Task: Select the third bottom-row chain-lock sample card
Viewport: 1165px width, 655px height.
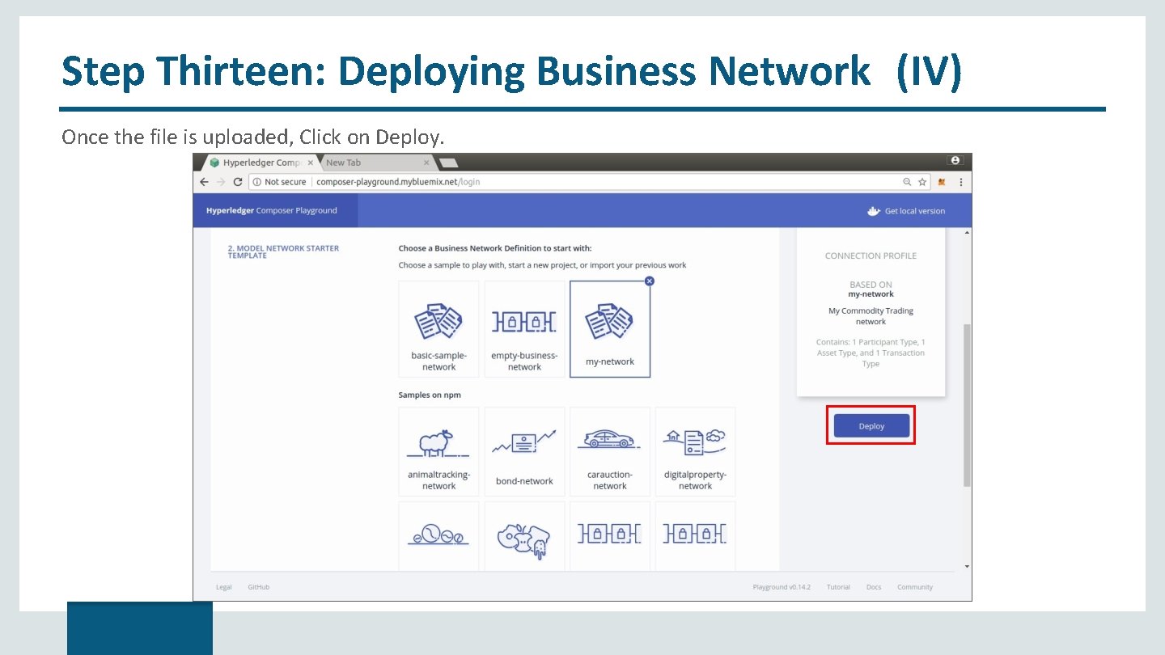Action: point(610,537)
